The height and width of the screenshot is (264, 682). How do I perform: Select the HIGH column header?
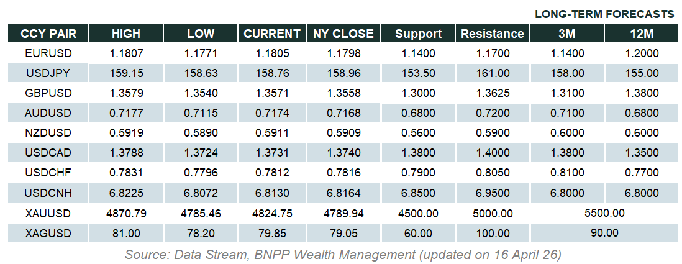pos(126,34)
